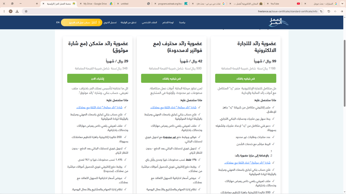Click heading عضوية رائد متمكن
This screenshot has width=346, height=194.
98,47
